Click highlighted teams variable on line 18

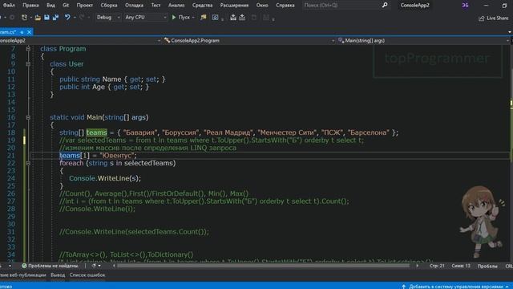(x=96, y=132)
